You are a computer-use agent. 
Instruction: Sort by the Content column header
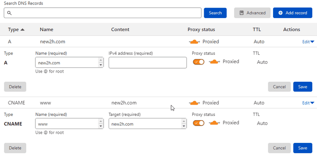pos(120,30)
